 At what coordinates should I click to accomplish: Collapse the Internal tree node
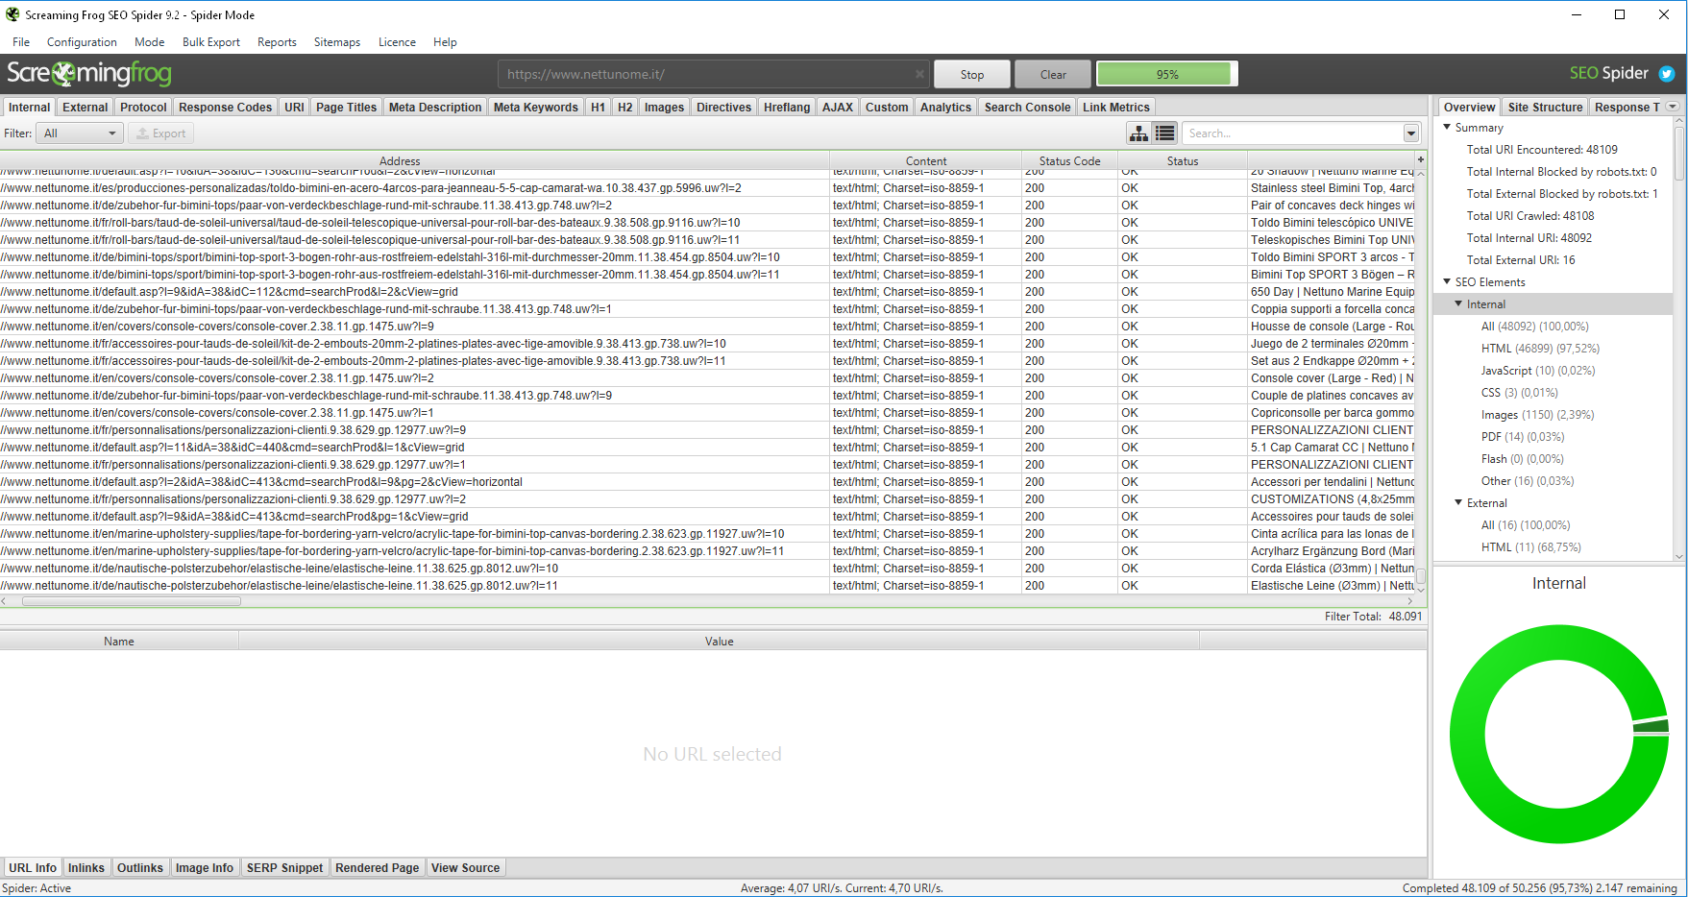pyautogui.click(x=1458, y=303)
